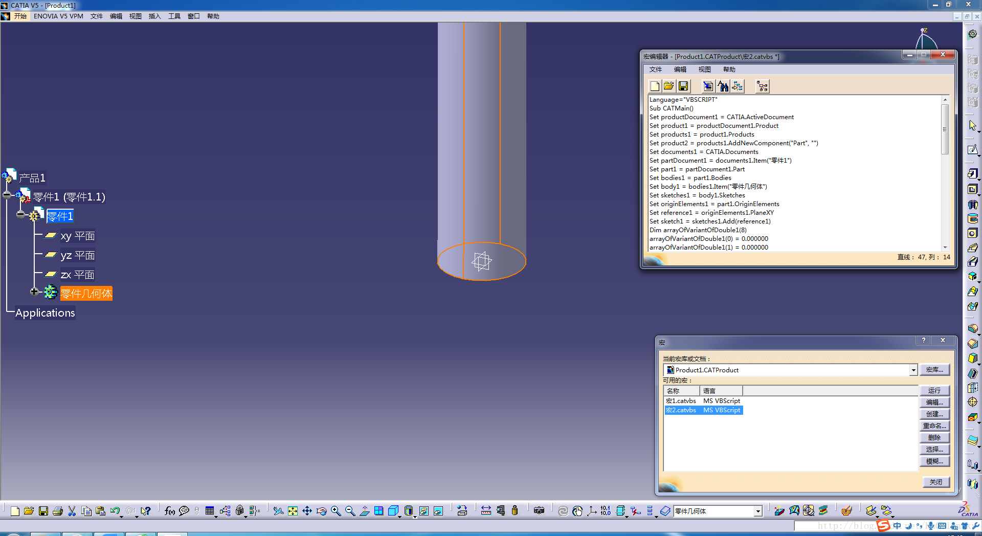Click the 创建... button

click(934, 414)
